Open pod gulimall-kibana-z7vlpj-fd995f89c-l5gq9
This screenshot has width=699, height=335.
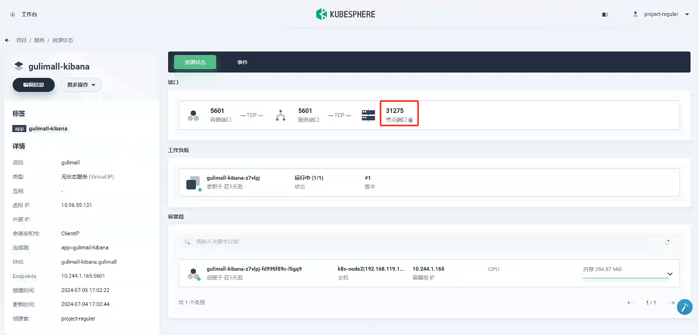pos(254,269)
